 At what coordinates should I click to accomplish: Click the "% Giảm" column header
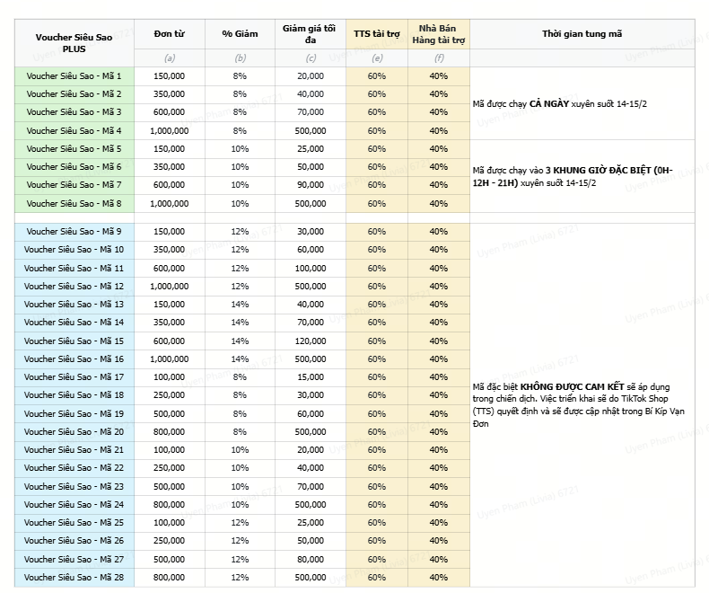click(240, 33)
